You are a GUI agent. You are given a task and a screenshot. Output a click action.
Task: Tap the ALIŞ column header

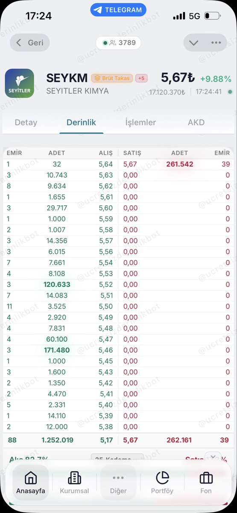[105, 153]
